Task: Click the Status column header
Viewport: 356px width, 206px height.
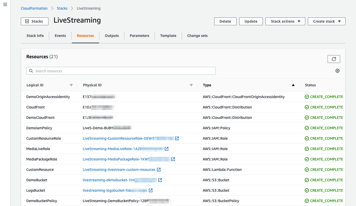Action: (310, 85)
